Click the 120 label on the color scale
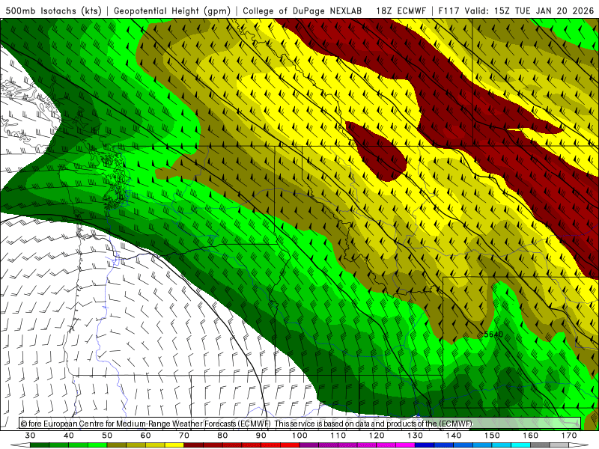 tap(377, 436)
